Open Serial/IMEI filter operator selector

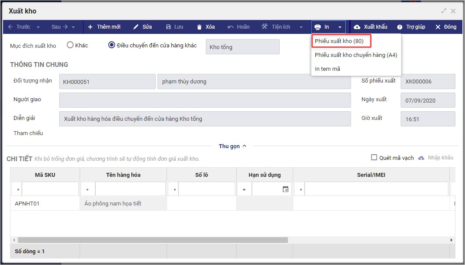tap(300, 189)
